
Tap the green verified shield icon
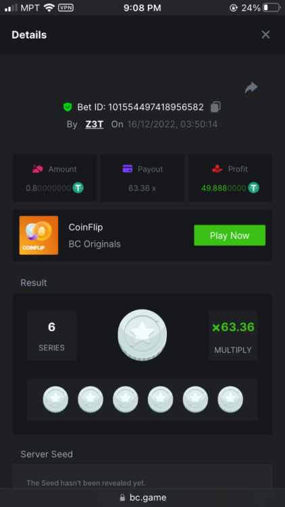(x=68, y=107)
